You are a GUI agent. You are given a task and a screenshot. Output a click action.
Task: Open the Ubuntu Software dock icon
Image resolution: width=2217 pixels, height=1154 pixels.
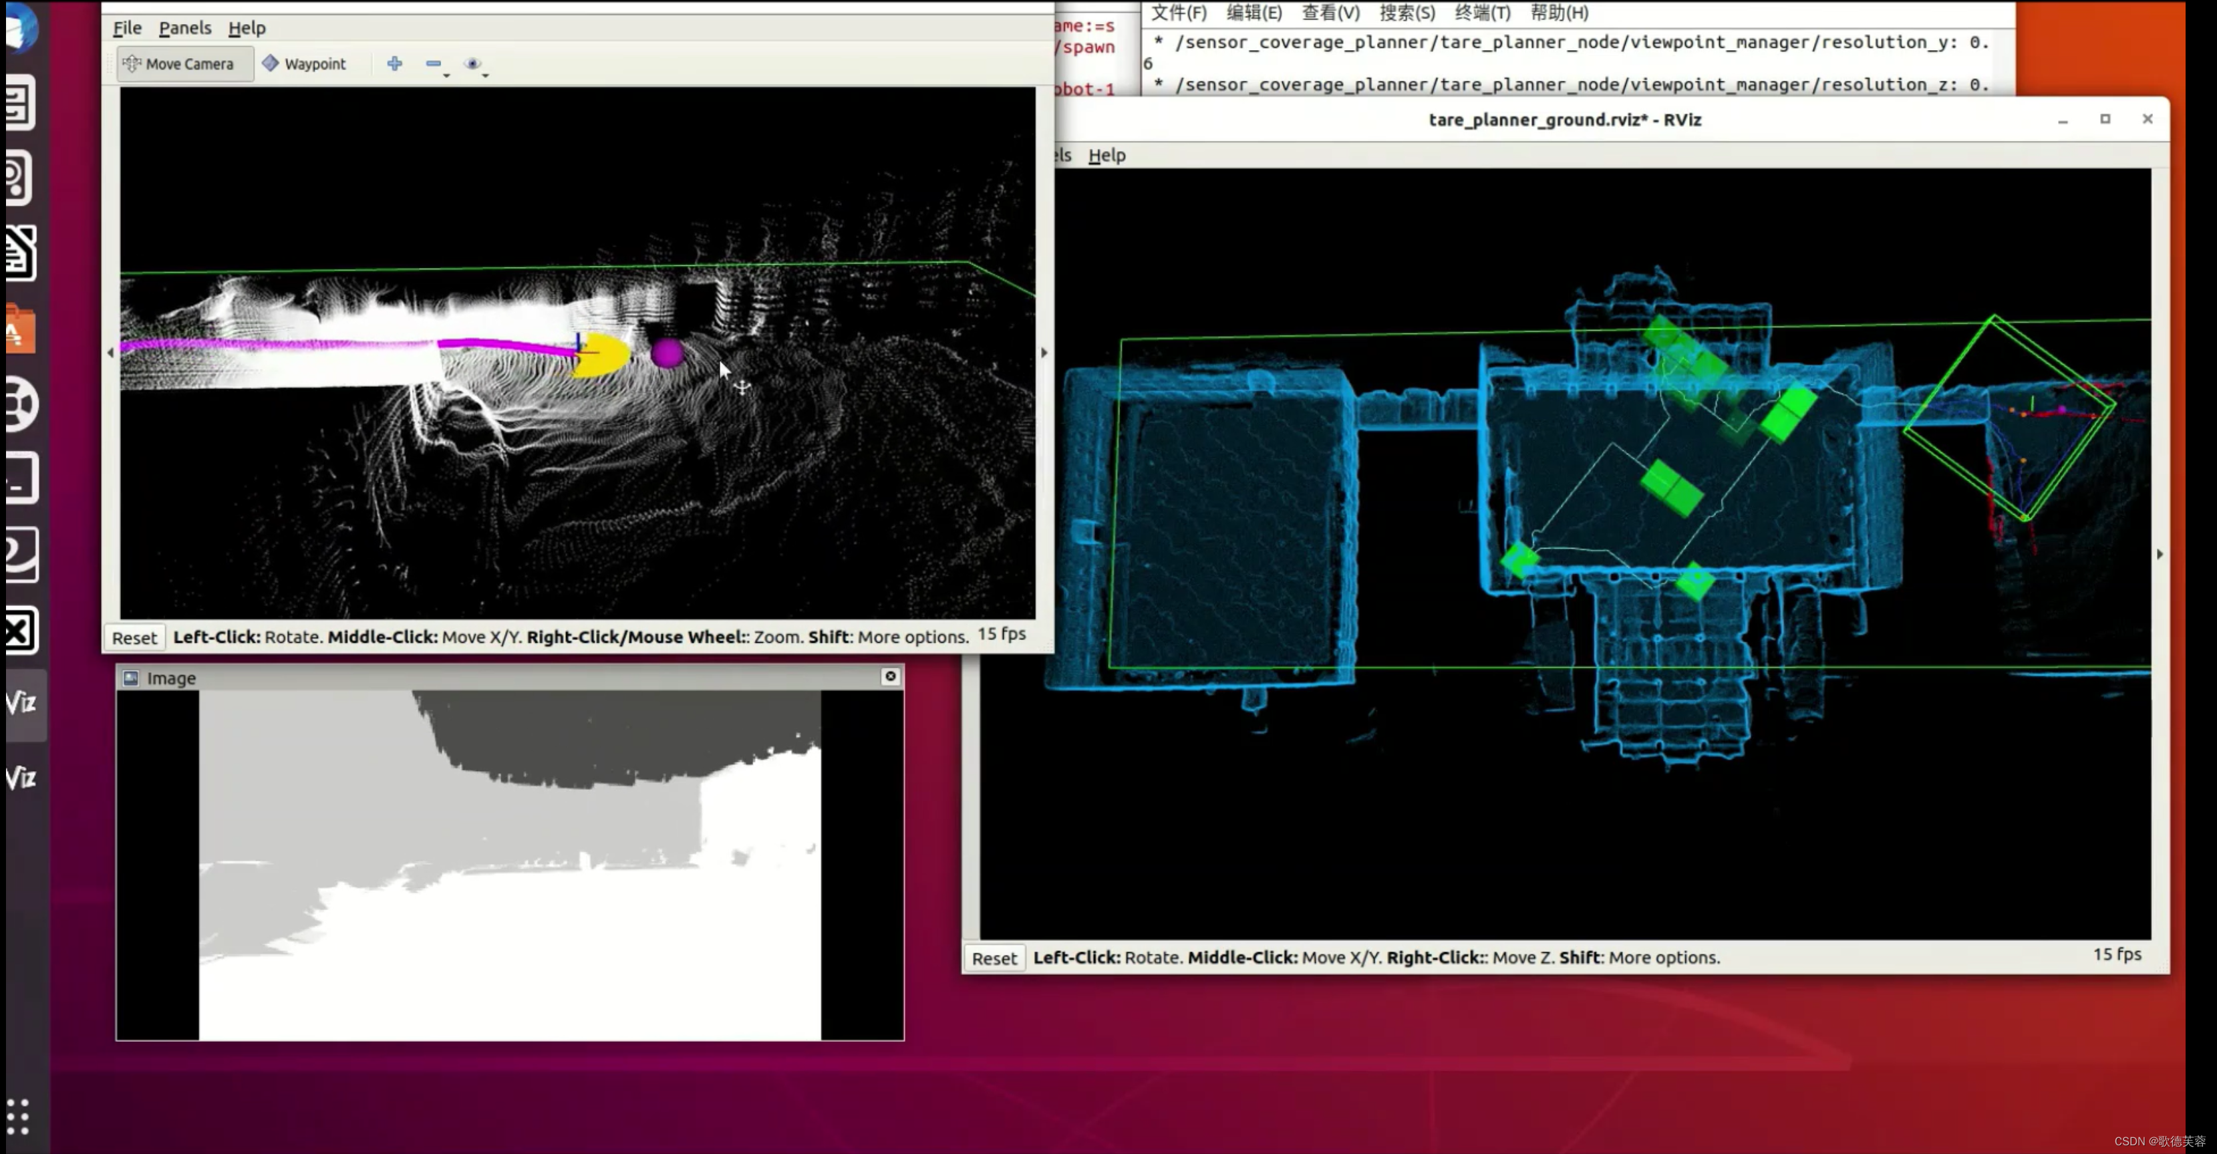coord(21,329)
